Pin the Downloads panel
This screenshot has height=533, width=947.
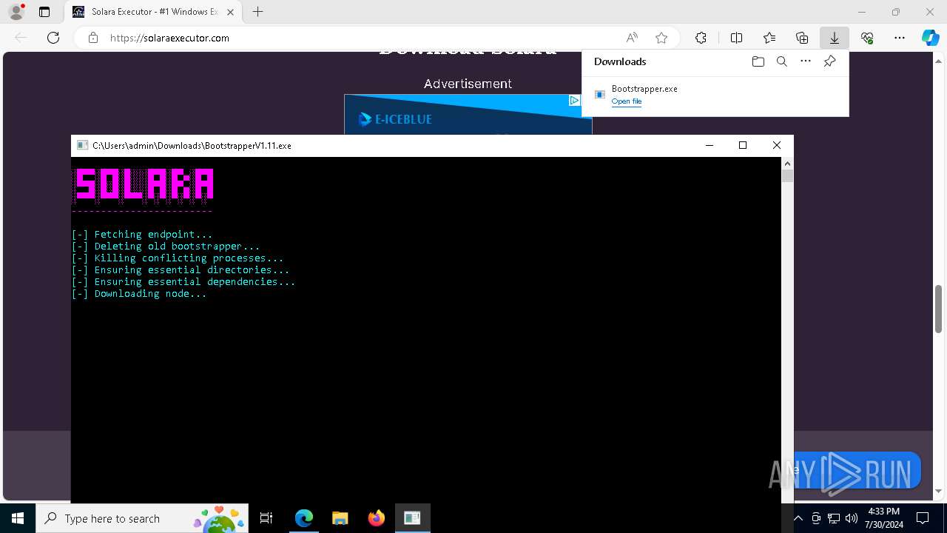click(x=829, y=61)
